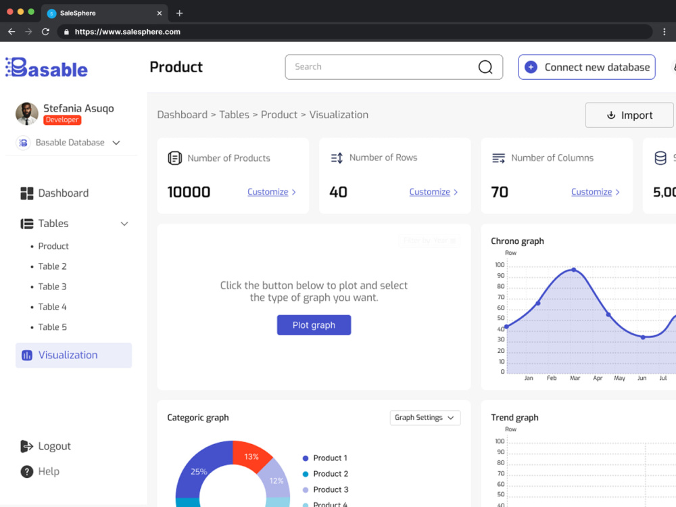Click Customize link under Number of Rows
676x507 pixels.
(430, 192)
